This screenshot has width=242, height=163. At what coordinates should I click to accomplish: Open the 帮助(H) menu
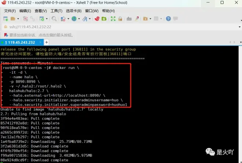[x=108, y=11]
